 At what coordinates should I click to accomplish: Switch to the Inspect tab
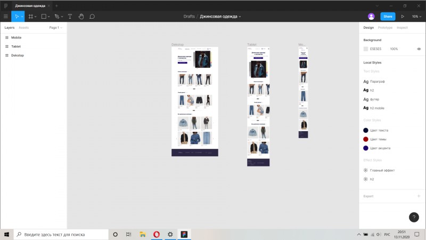point(402,28)
